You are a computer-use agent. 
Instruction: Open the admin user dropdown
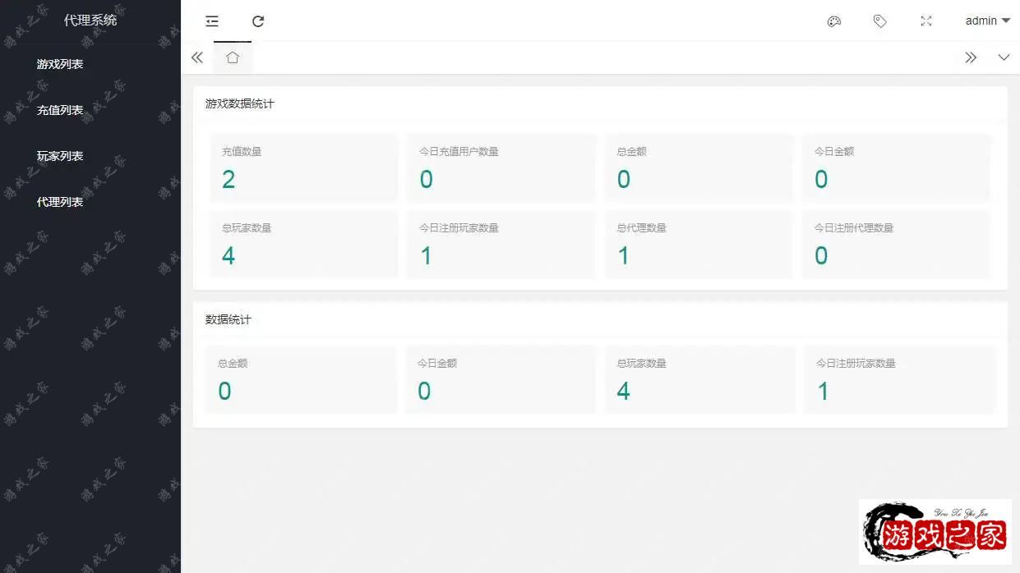[987, 21]
